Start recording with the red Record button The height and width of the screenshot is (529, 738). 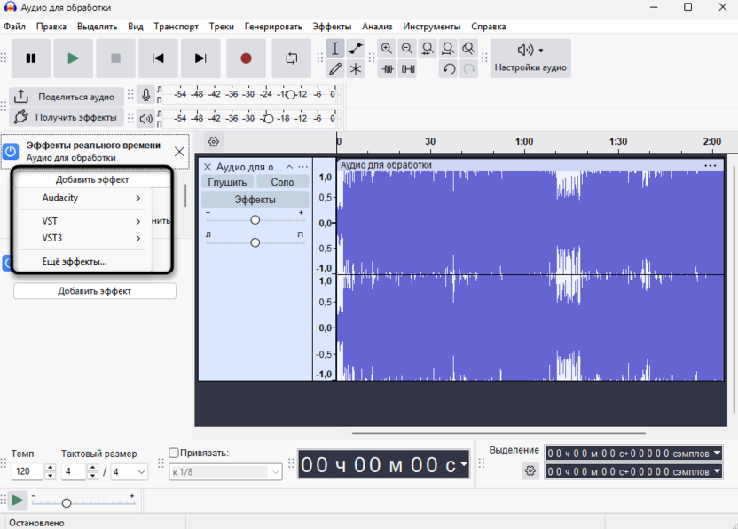pyautogui.click(x=246, y=59)
